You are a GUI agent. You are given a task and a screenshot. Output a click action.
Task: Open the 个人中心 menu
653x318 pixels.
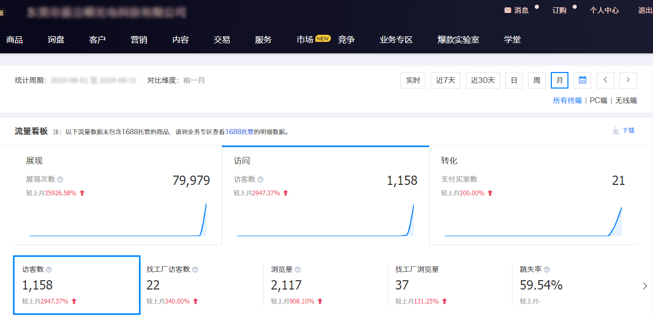[604, 10]
